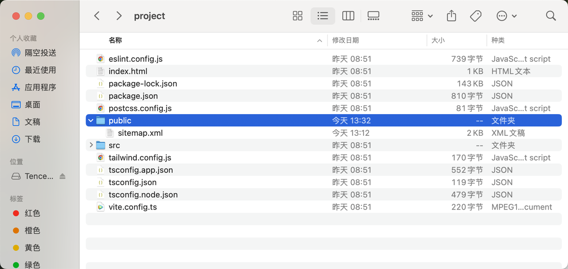The height and width of the screenshot is (269, 568).
Task: Open 下载 folder in sidebar
Action: pos(32,139)
